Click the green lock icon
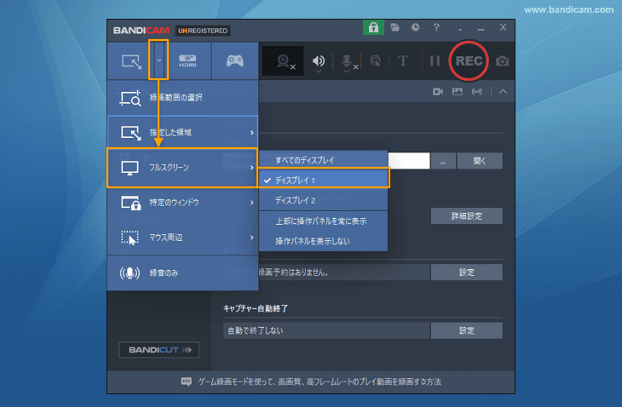Image resolution: width=622 pixels, height=407 pixels. tap(373, 28)
